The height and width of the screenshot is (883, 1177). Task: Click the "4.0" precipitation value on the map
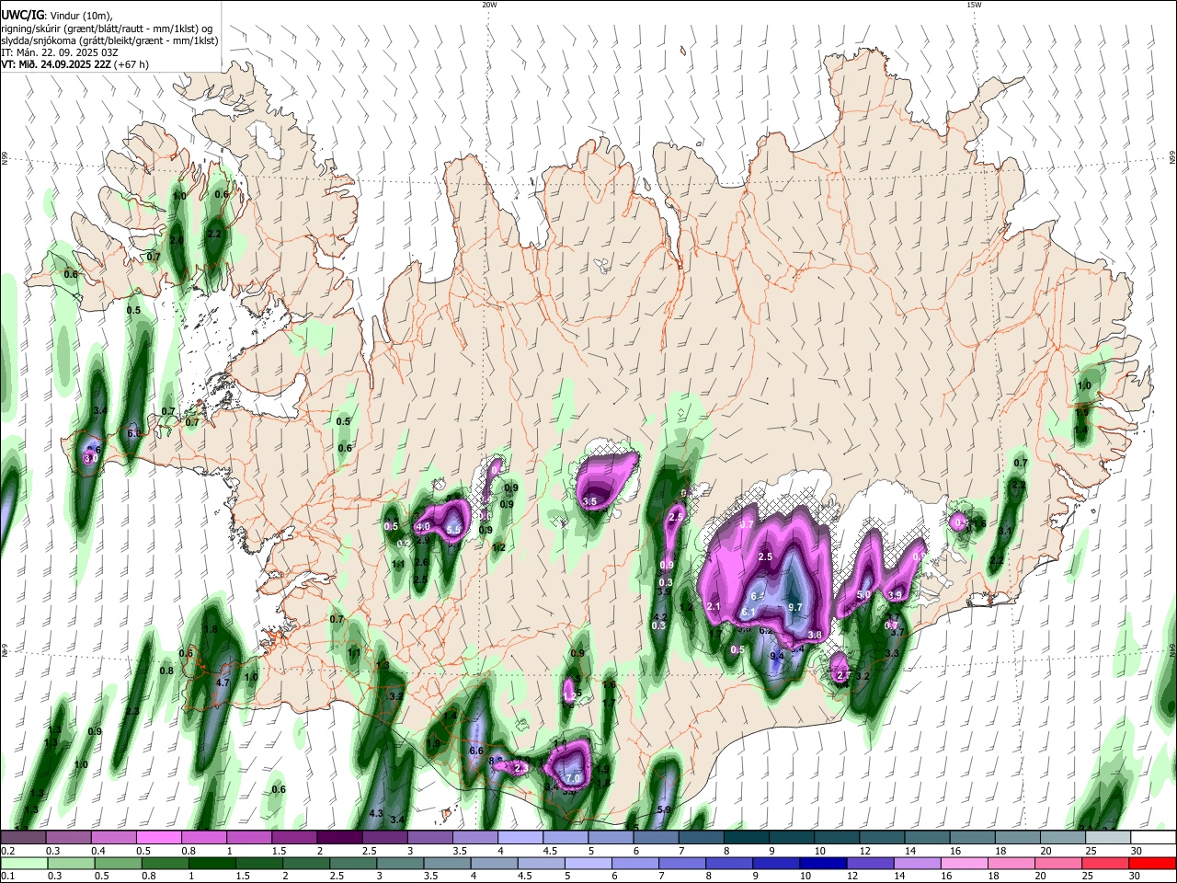[x=424, y=526]
